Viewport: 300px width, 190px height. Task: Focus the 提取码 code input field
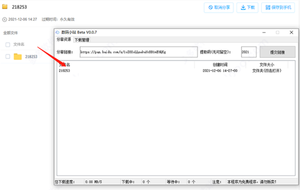[249, 52]
